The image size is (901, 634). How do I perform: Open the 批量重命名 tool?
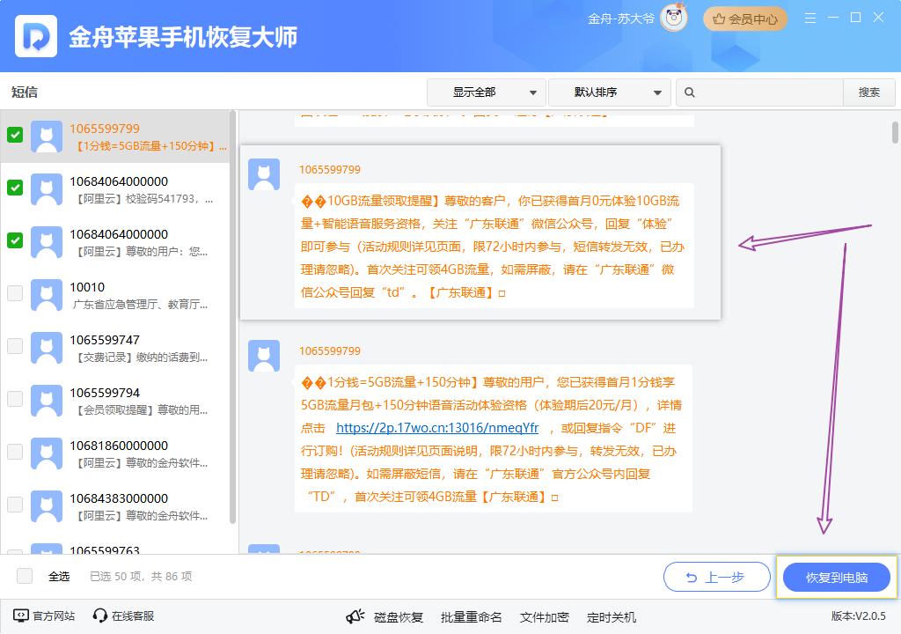[x=471, y=616]
